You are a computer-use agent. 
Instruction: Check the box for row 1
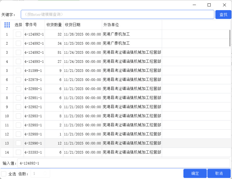click(18, 34)
